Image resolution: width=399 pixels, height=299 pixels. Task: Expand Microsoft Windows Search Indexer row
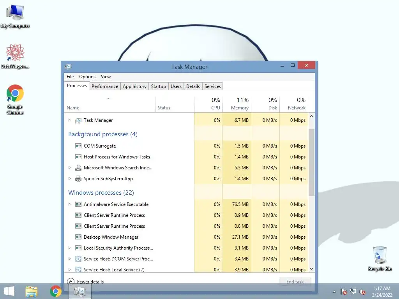[69, 168]
